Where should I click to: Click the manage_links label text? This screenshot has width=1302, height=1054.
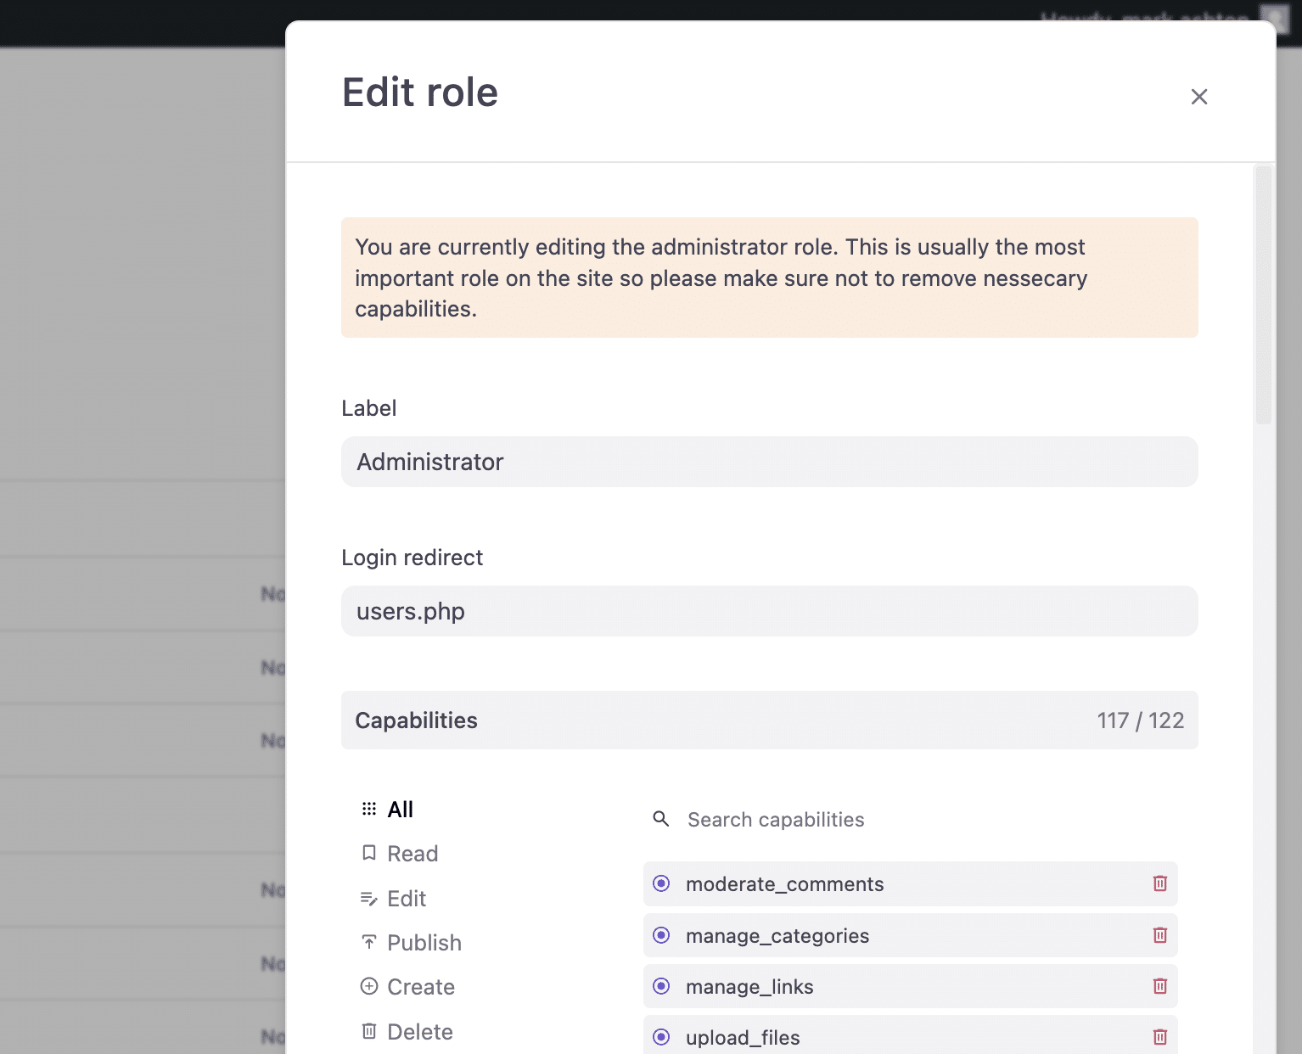coord(749,987)
